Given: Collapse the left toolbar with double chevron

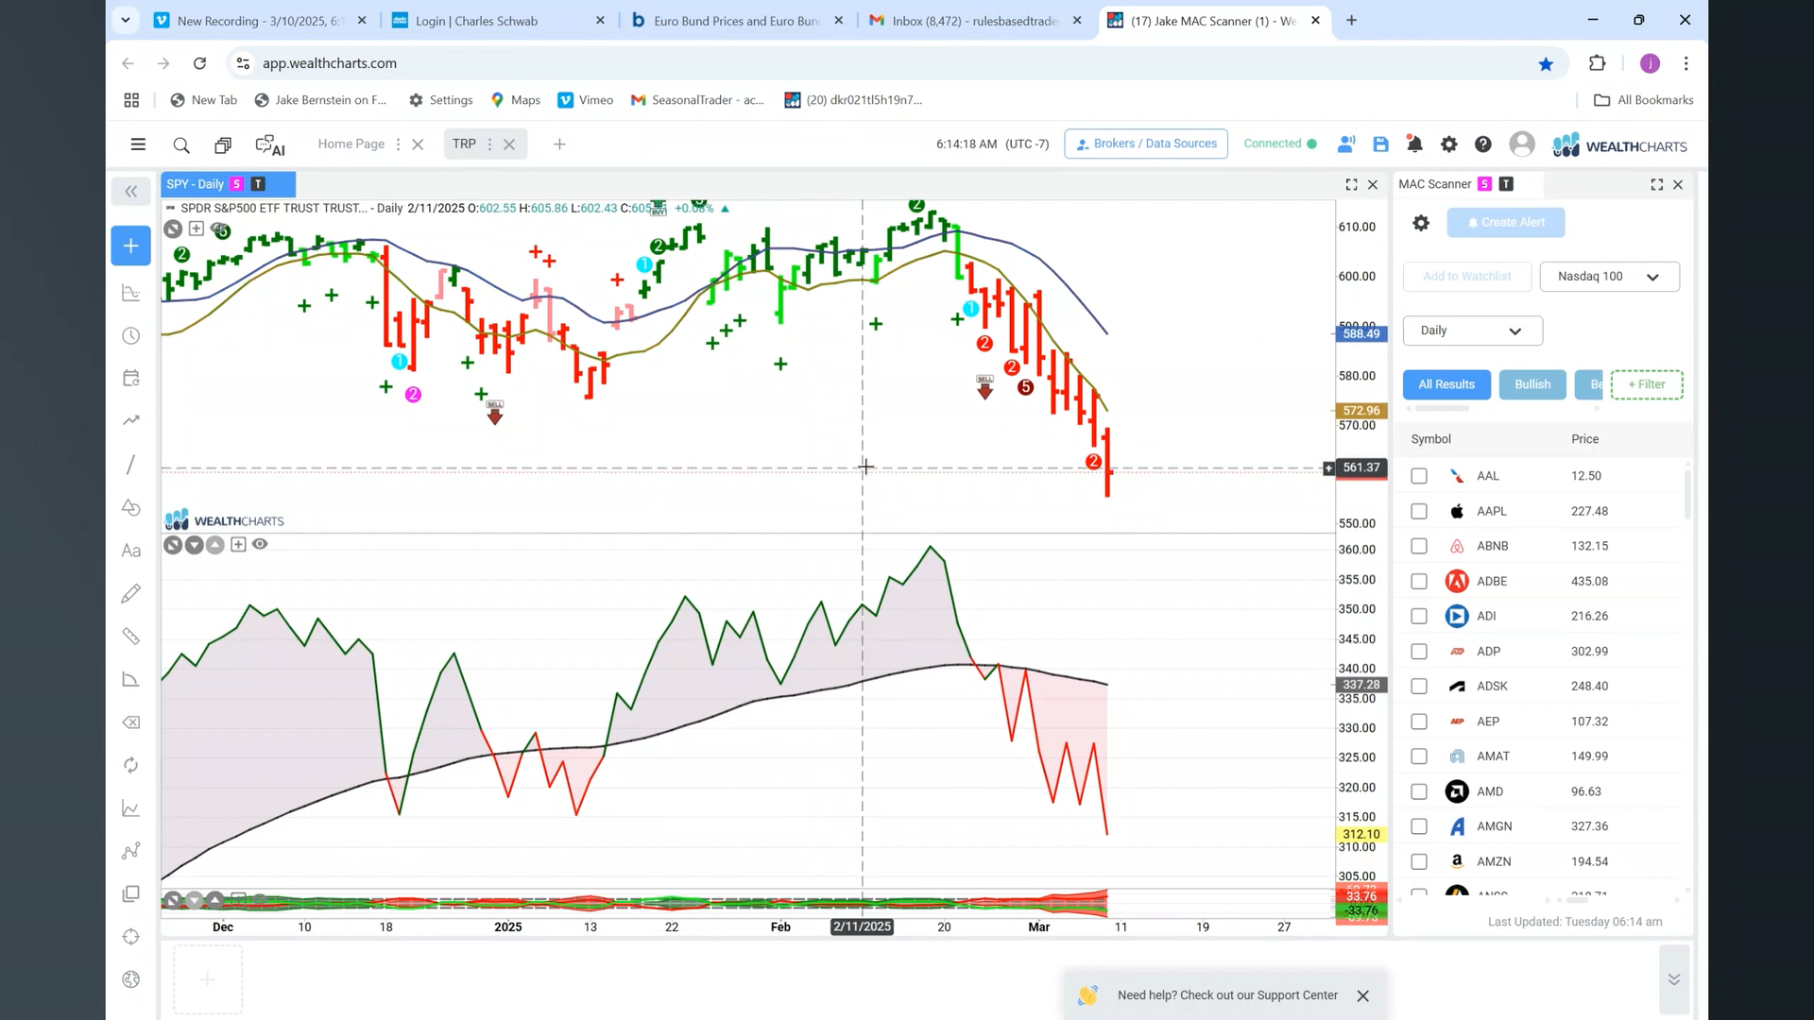Looking at the screenshot, I should 130,192.
